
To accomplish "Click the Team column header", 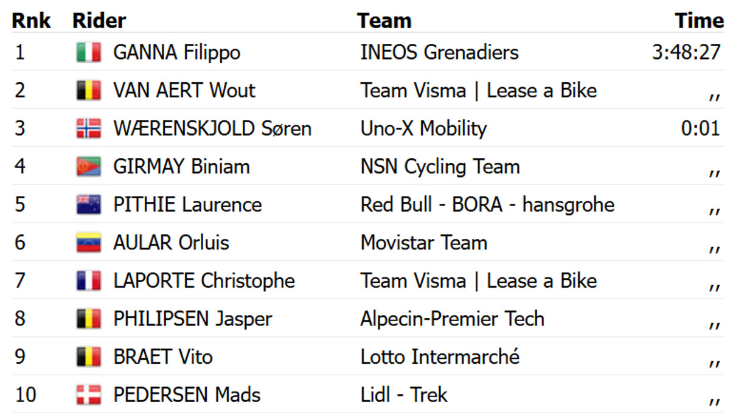I will (384, 21).
